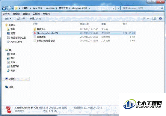Toggle the preview pane button
This screenshot has width=166, height=116.
pyautogui.click(x=154, y=19)
